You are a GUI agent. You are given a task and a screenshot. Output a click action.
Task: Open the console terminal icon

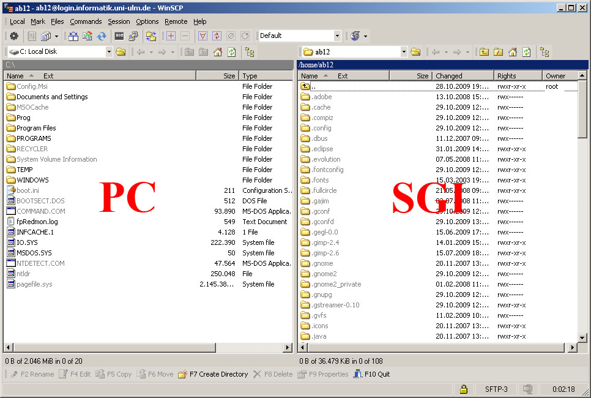[119, 36]
